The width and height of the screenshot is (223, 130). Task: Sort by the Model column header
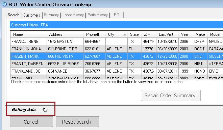point(215,34)
